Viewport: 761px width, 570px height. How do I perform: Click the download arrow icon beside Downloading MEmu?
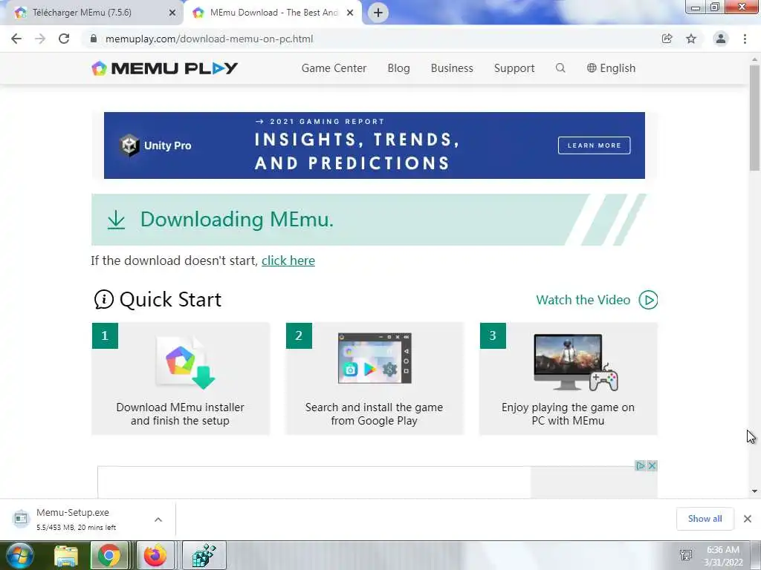click(x=116, y=220)
